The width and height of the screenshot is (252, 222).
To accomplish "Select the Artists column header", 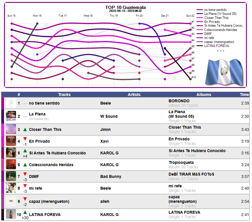I will pyautogui.click(x=134, y=95).
